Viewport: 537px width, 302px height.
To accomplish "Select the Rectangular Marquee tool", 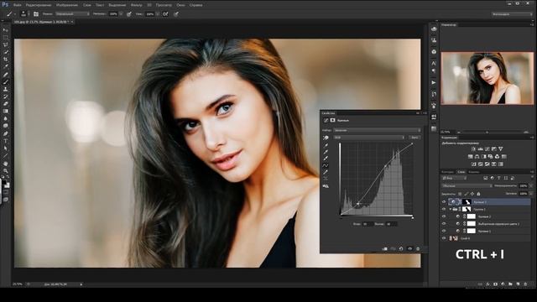I will [x=6, y=37].
